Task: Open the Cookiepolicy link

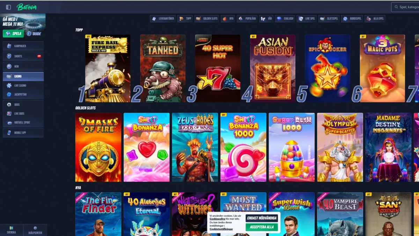Action: [217, 219]
